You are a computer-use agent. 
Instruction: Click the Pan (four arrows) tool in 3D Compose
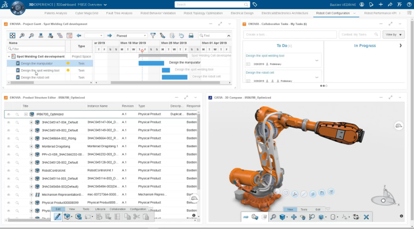pyautogui.click(x=293, y=217)
